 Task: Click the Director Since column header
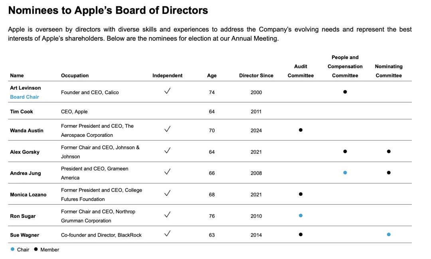click(256, 75)
